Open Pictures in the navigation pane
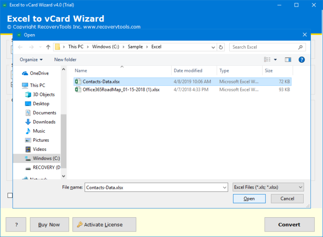The width and height of the screenshot is (323, 237). (x=37, y=140)
